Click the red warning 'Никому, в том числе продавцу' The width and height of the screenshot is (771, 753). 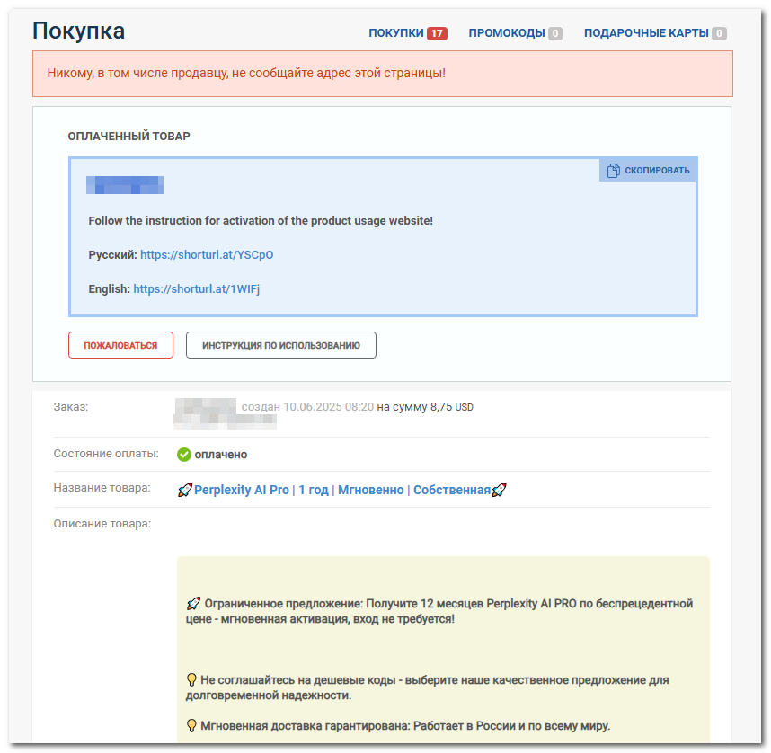tap(246, 73)
